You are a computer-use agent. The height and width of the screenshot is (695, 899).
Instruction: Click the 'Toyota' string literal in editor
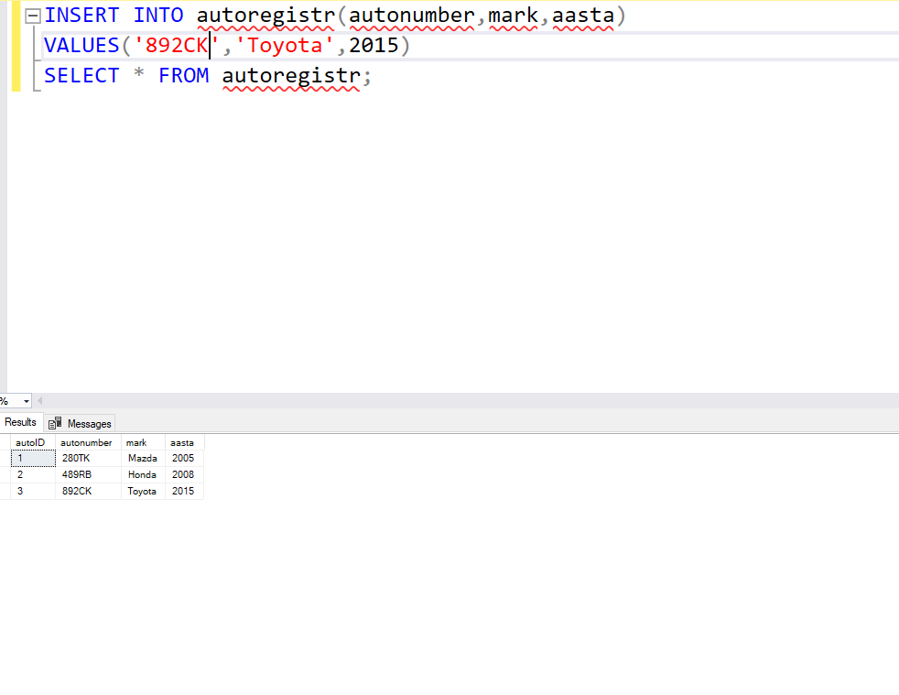(285, 45)
